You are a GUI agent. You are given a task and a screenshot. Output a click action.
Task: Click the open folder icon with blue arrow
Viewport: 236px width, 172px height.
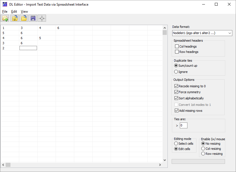click(24, 19)
